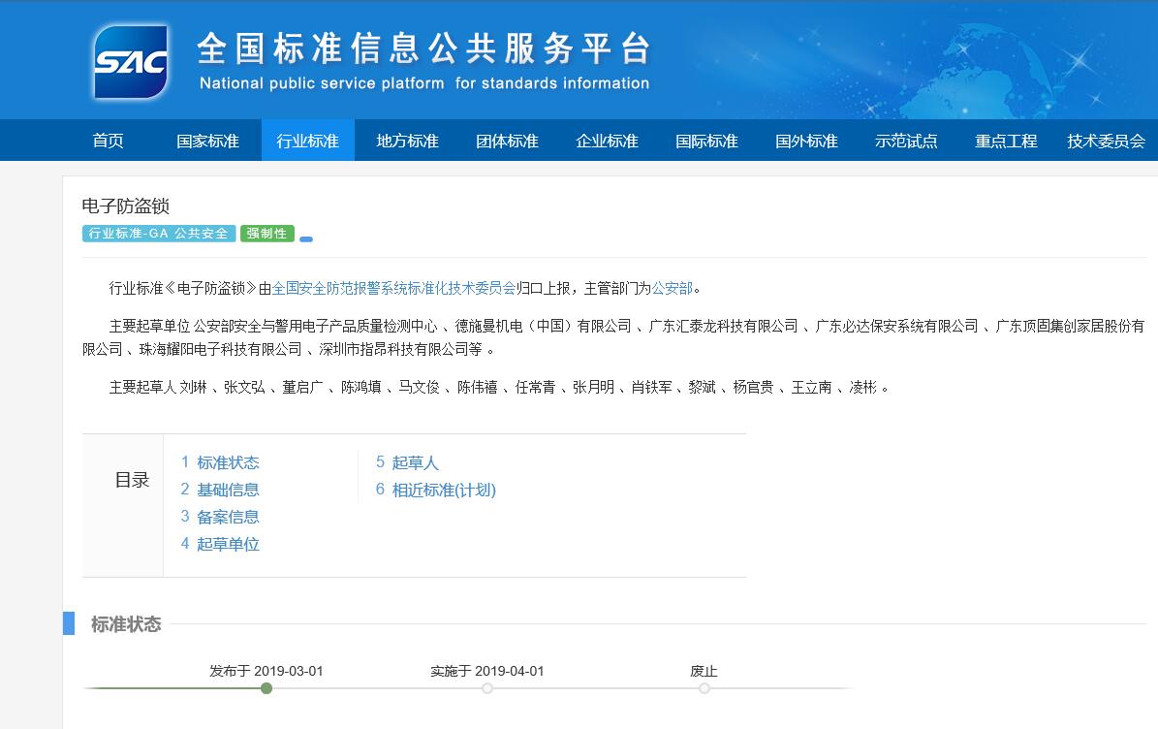1158x729 pixels.
Task: Go to the 国家标准 menu item
Action: pyautogui.click(x=207, y=141)
